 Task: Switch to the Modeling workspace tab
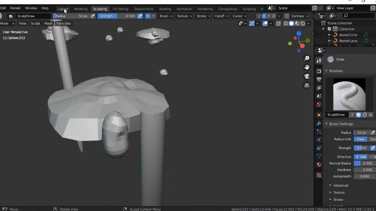[x=80, y=9]
